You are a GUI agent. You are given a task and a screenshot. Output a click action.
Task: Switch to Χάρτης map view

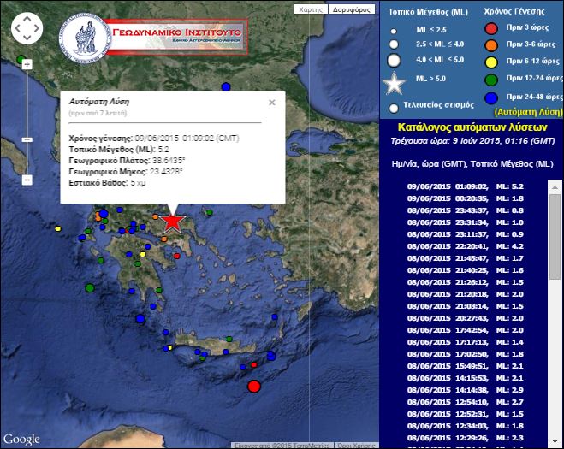coord(311,9)
